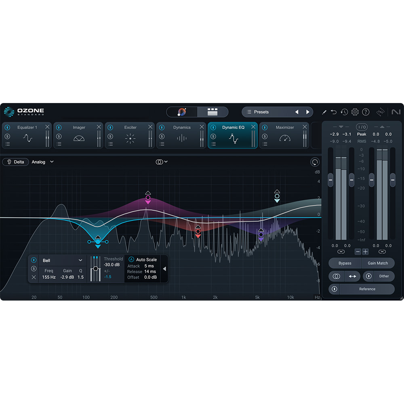The height and width of the screenshot is (404, 404).
Task: Toggle Dynamics module power
Action: [162, 127]
